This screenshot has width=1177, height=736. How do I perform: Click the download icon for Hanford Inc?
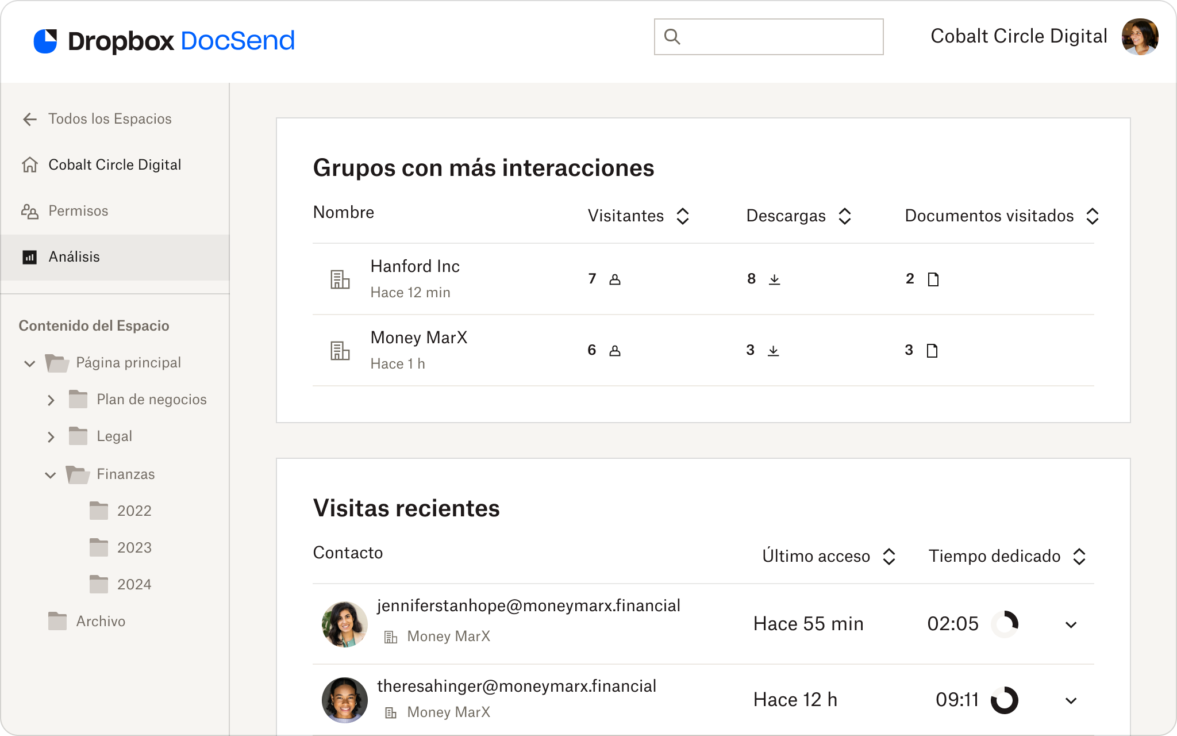774,278
